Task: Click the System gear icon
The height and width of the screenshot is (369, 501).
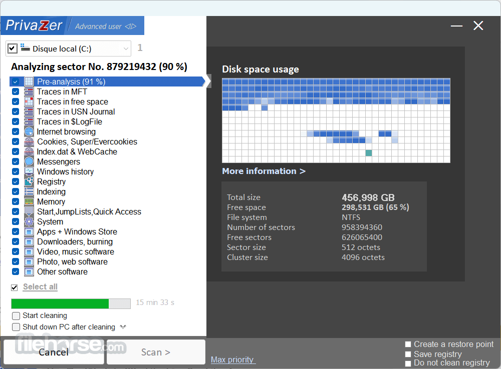Action: [29, 221]
